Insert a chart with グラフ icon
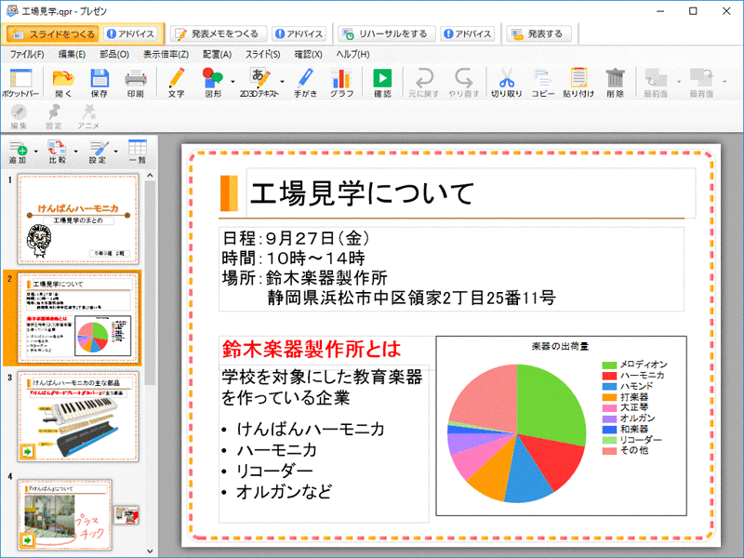 341,82
